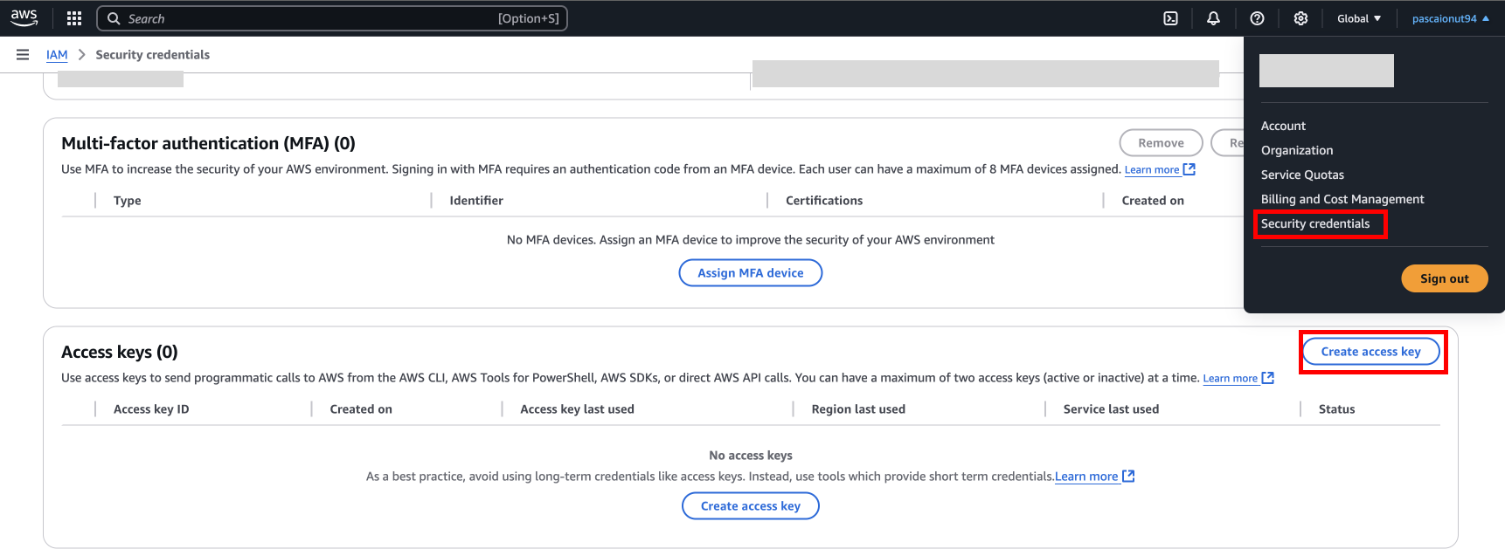Follow the IAM breadcrumb link
Viewport: 1505px width, 549px height.
tap(57, 54)
